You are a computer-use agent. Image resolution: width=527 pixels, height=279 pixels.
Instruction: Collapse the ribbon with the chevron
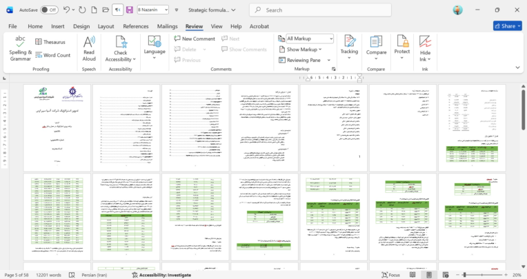click(517, 68)
